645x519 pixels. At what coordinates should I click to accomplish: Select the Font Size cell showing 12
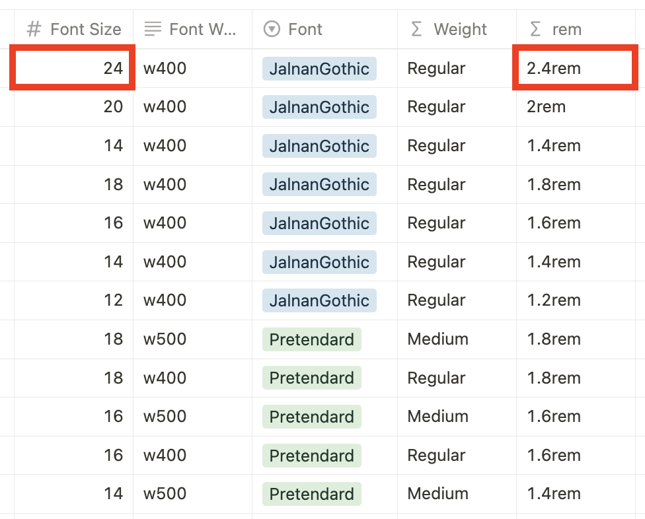[73, 300]
